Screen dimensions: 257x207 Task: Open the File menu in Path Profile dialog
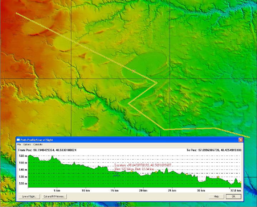19,145
